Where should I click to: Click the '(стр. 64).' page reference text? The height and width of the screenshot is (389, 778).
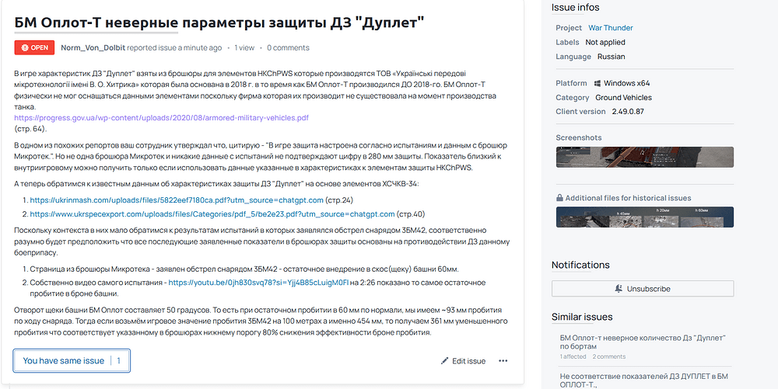point(31,129)
